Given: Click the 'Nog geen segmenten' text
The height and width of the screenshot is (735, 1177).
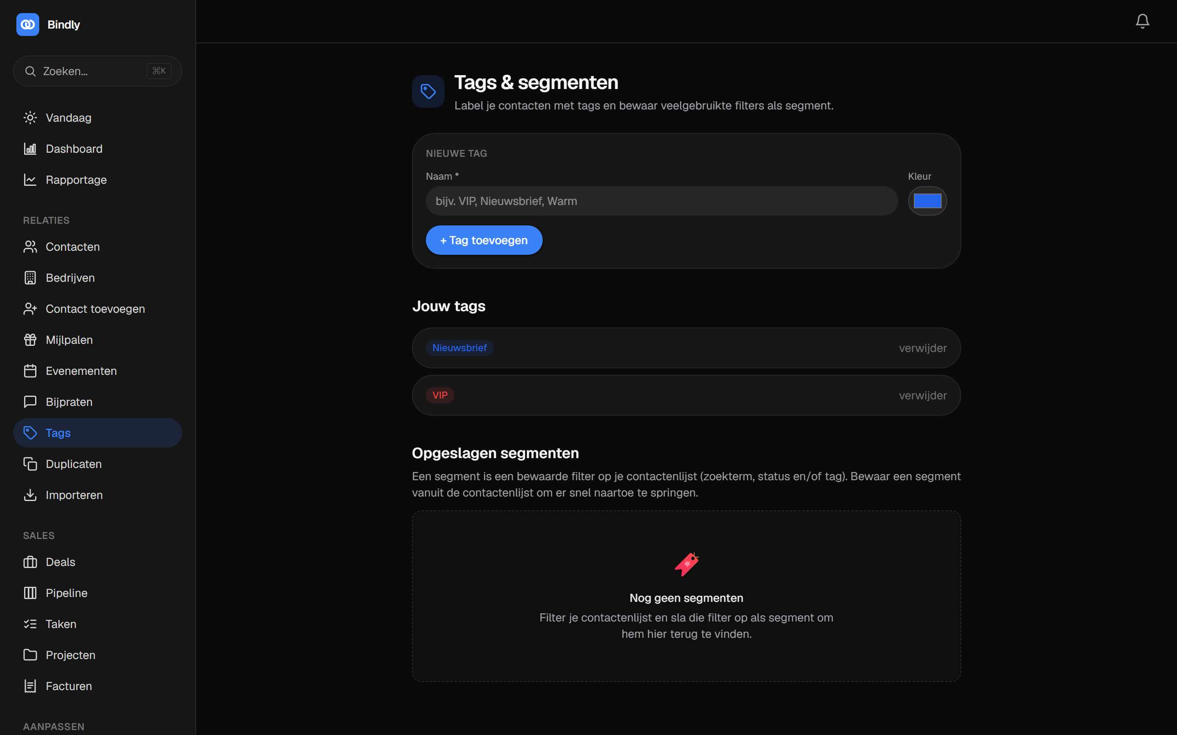Looking at the screenshot, I should [686, 598].
